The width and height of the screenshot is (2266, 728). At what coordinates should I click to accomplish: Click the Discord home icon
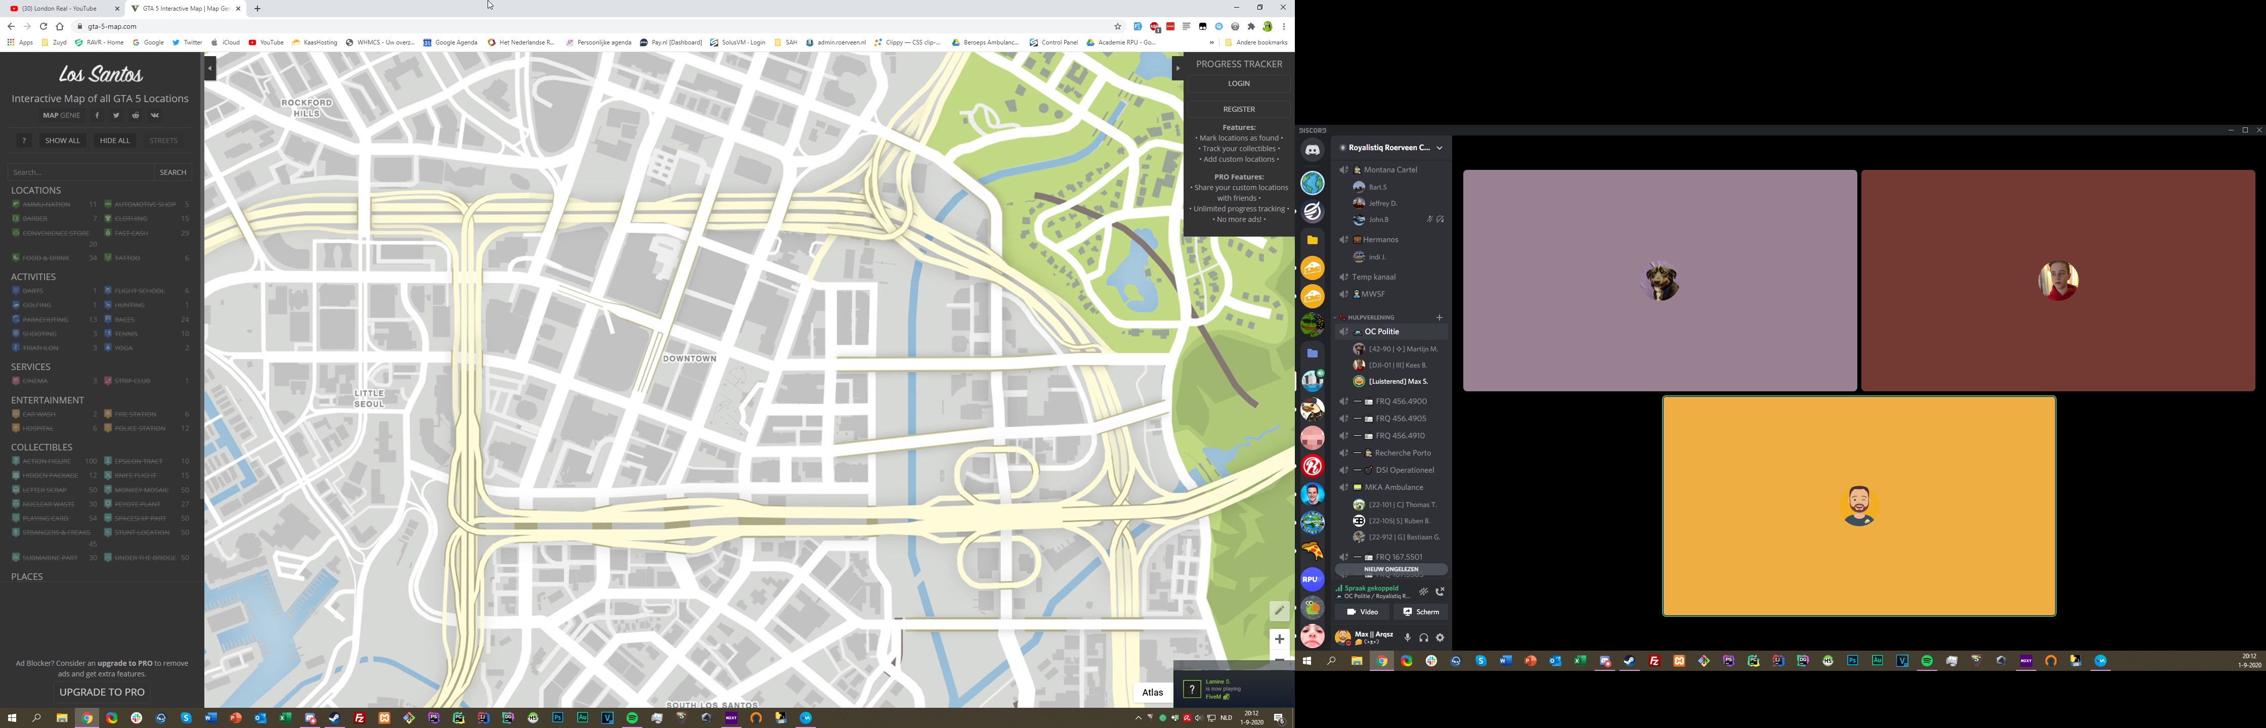click(x=1313, y=150)
